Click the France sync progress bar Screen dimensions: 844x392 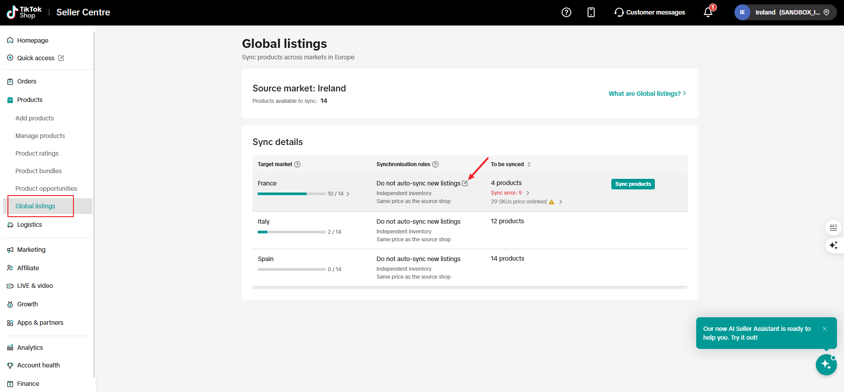click(x=292, y=194)
